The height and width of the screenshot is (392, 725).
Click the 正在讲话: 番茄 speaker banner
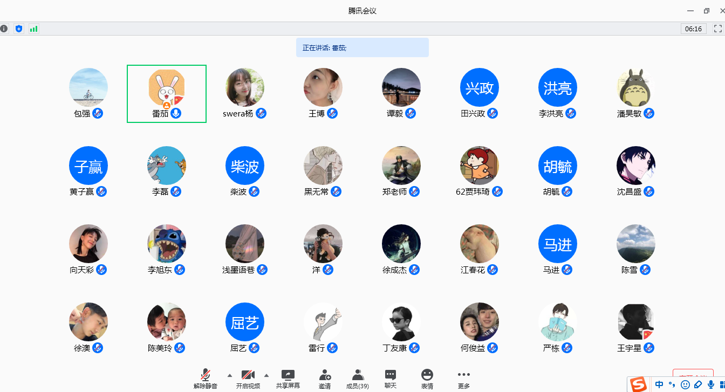[362, 47]
